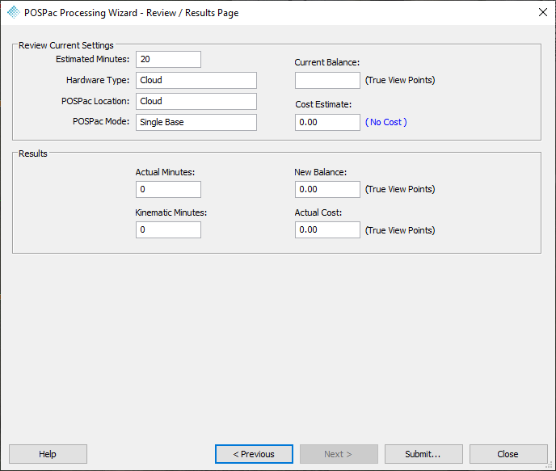Image resolution: width=556 pixels, height=471 pixels.
Task: Click the 'Cost Estimate:' label
Action: (x=323, y=104)
